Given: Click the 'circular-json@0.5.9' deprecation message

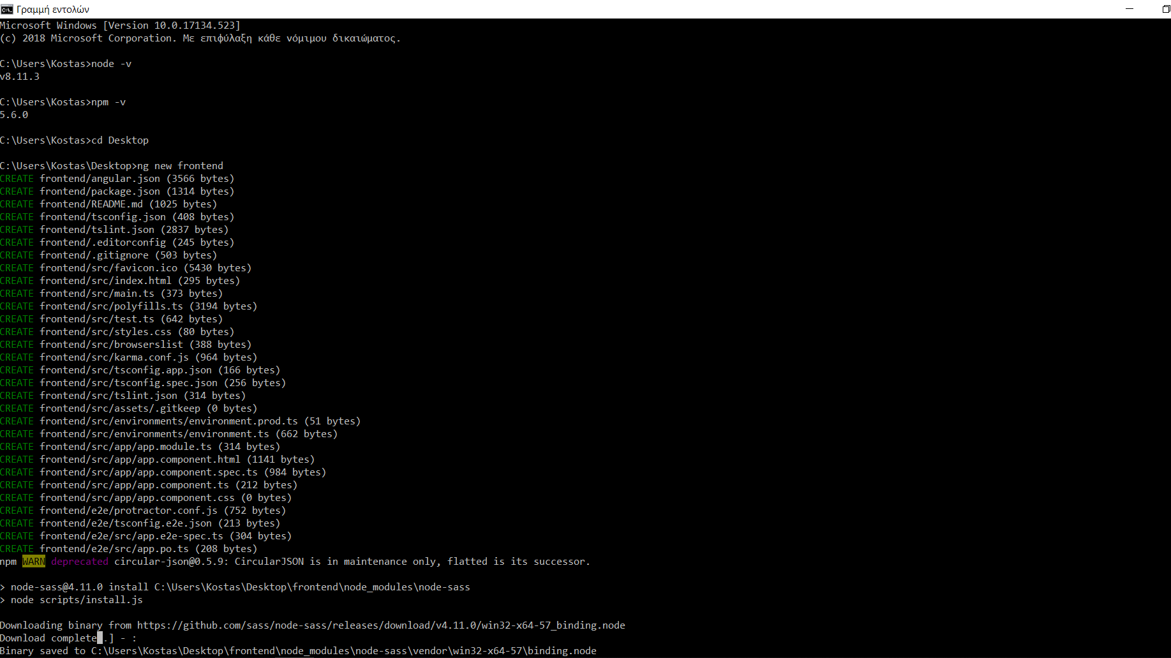Looking at the screenshot, I should [x=352, y=562].
